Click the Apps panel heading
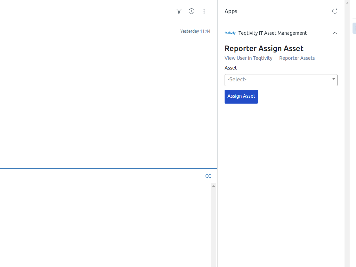The height and width of the screenshot is (267, 356). [231, 11]
